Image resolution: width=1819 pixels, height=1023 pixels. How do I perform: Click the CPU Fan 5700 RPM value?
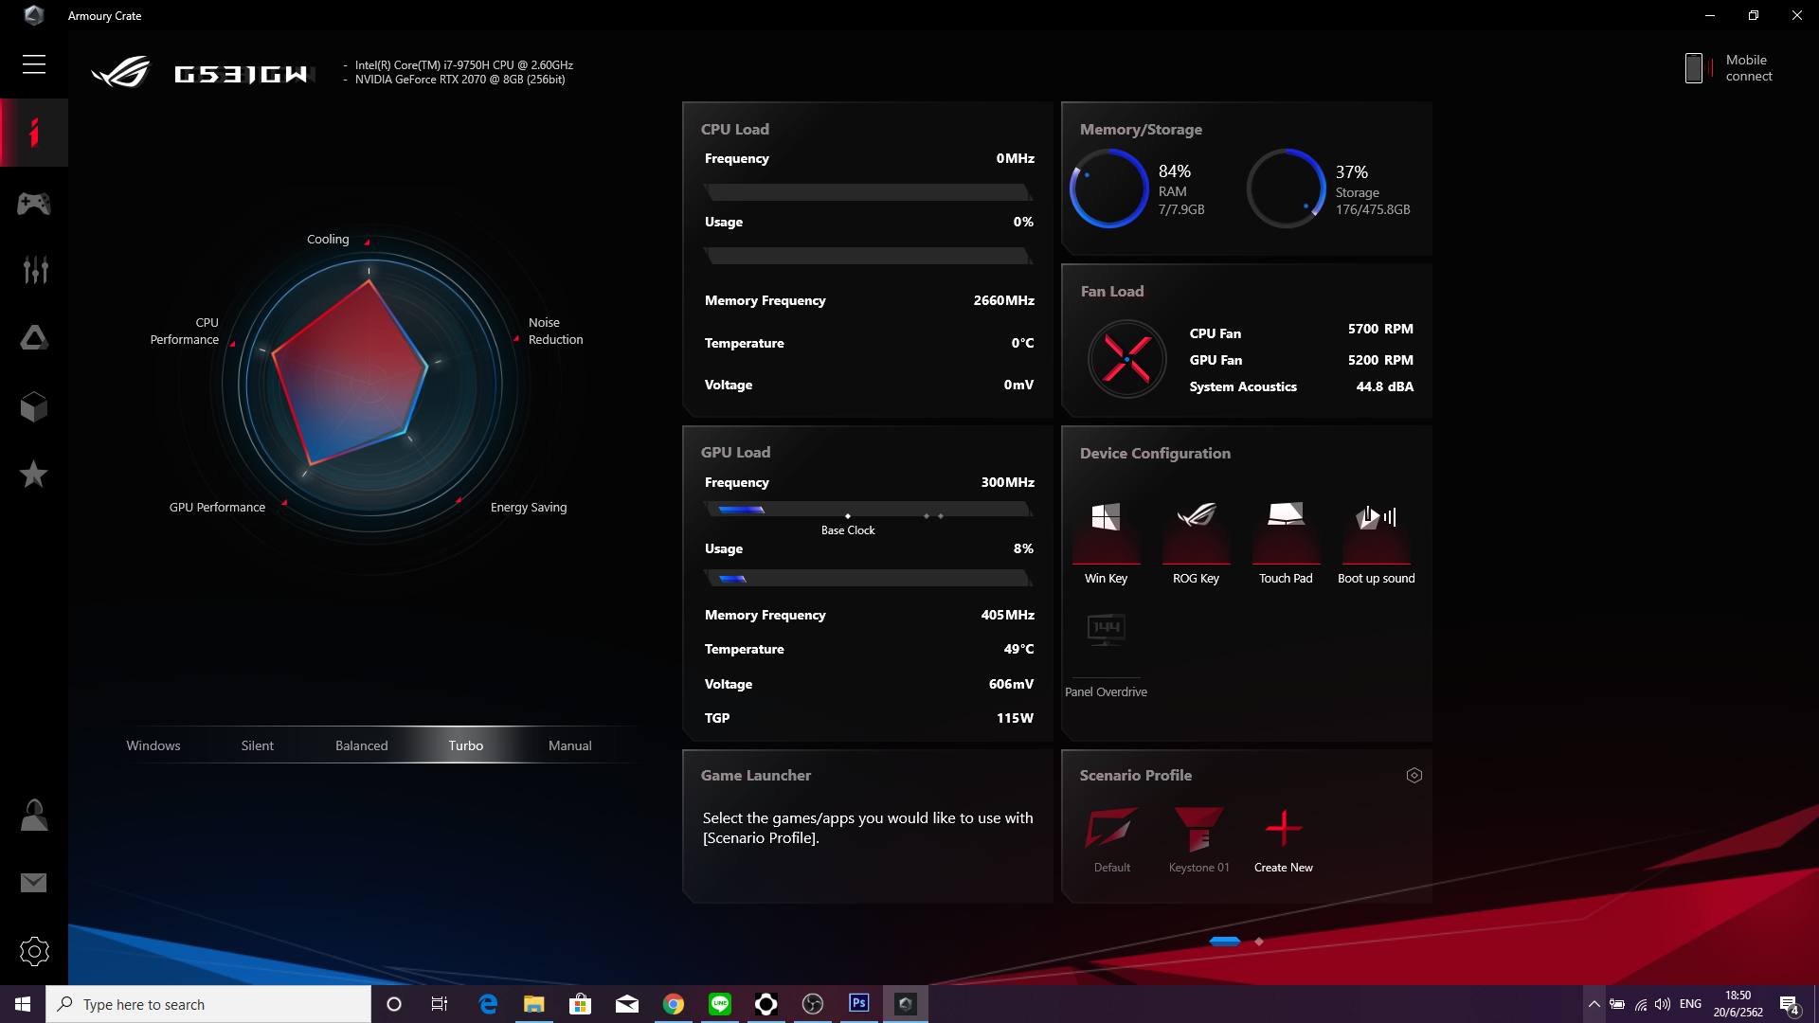1380,329
